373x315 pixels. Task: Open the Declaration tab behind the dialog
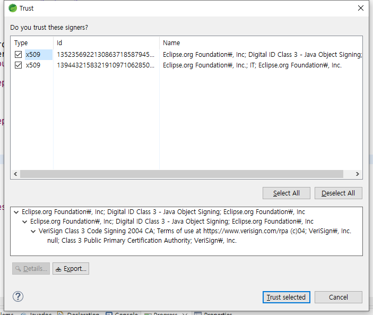point(79,313)
